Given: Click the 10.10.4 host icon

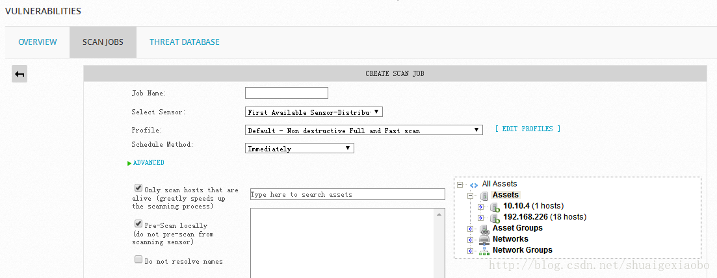Looking at the screenshot, I should pos(495,207).
